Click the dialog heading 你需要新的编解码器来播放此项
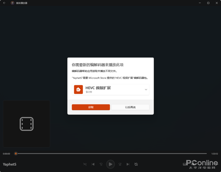Viewport: 221px width, 172px height. [98, 65]
